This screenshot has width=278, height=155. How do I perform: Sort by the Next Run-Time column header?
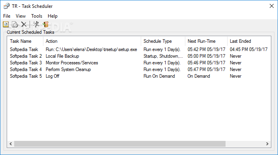pos(206,41)
